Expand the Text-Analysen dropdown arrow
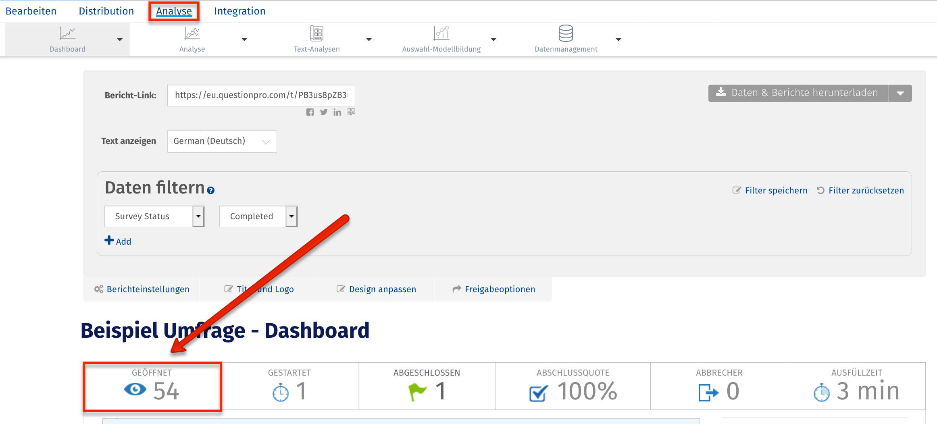 click(369, 39)
